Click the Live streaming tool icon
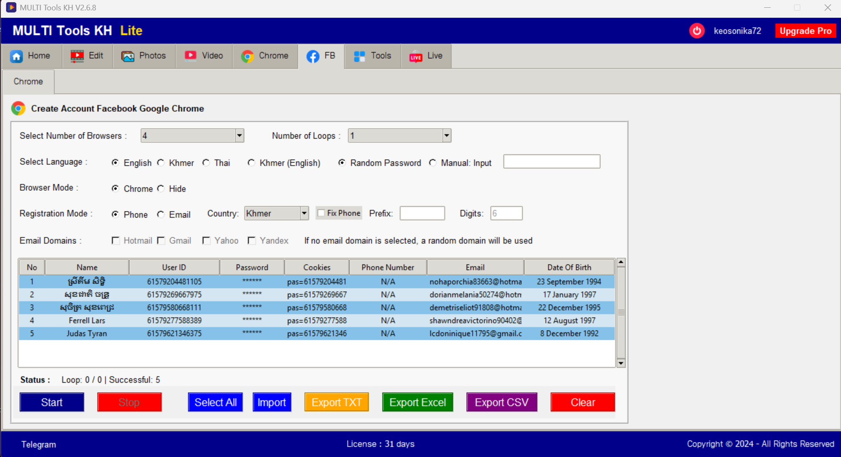The image size is (841, 457). pos(415,56)
